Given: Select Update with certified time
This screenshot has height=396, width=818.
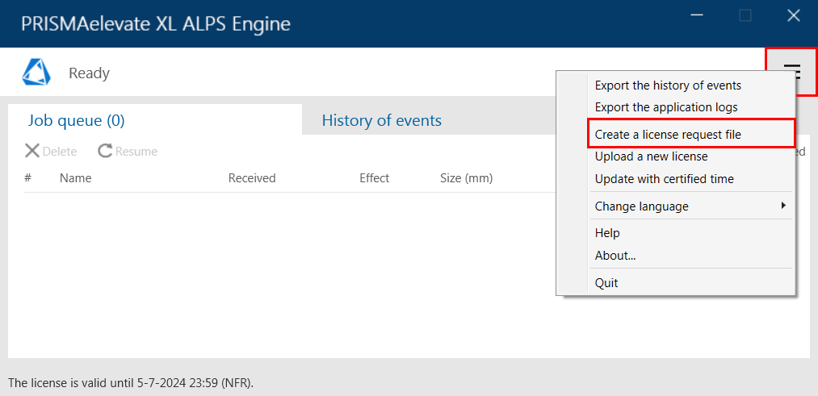Looking at the screenshot, I should coord(664,179).
